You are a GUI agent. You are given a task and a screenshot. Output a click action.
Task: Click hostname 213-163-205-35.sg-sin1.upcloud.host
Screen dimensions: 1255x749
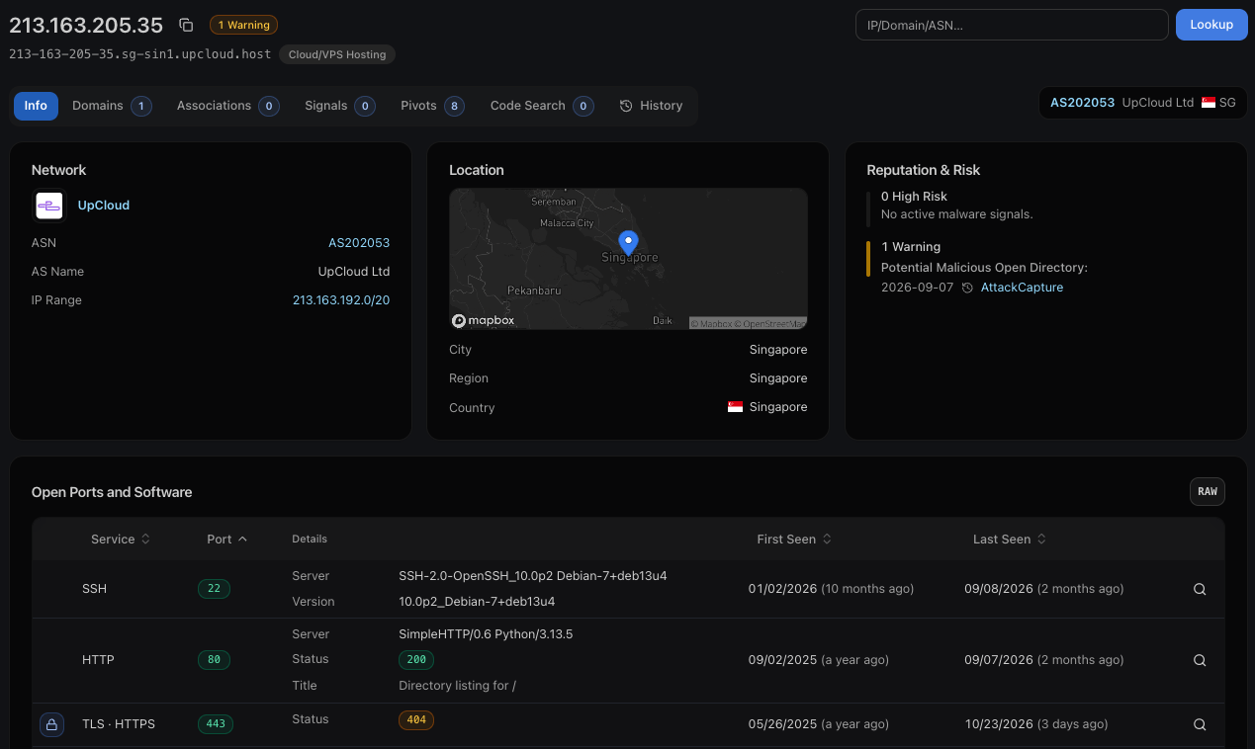click(139, 54)
